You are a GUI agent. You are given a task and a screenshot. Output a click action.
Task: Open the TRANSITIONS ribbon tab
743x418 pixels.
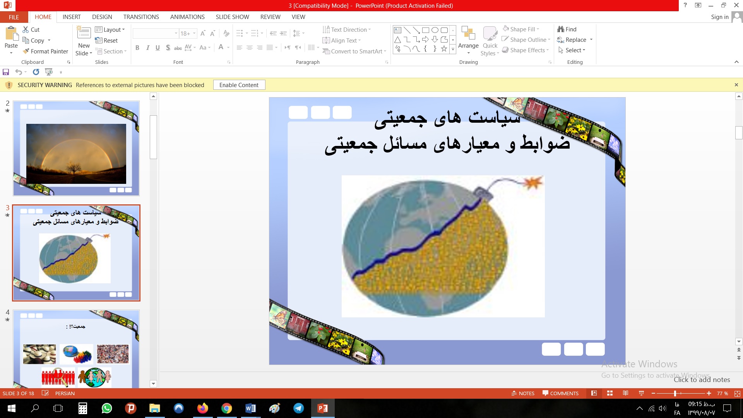[x=141, y=17]
